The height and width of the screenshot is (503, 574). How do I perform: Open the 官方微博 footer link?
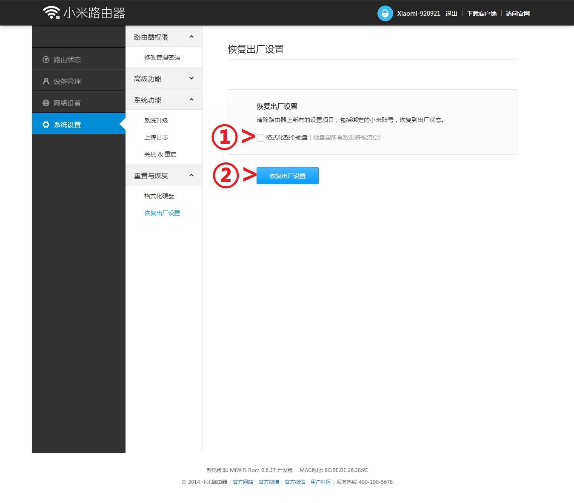click(269, 482)
